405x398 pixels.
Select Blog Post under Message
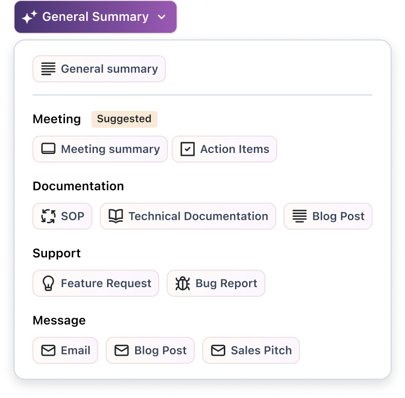(150, 351)
